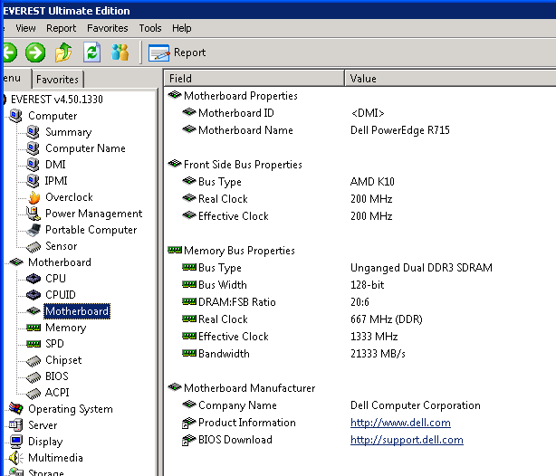Select the DRAM:FSB Ratio row
Screen dimensions: 556x476
click(x=359, y=302)
